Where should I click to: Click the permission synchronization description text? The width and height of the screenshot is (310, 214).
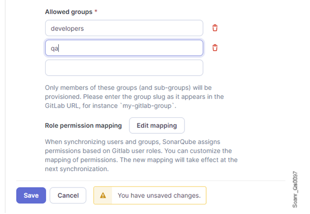click(140, 155)
